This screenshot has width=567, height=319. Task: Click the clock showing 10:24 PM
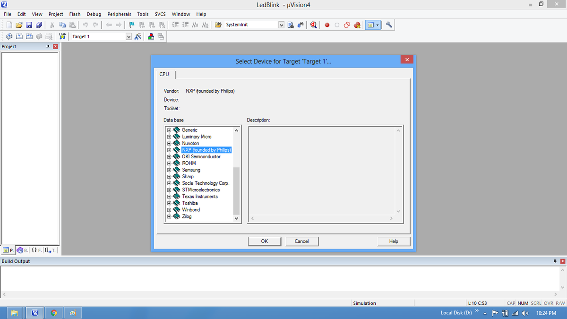(x=546, y=313)
